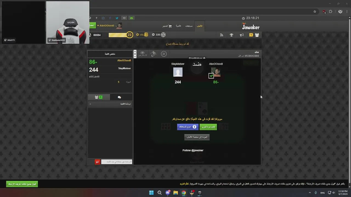Click the taskbar volume icon
Image resolution: width=351 pixels, height=197 pixels.
[x=333, y=193]
